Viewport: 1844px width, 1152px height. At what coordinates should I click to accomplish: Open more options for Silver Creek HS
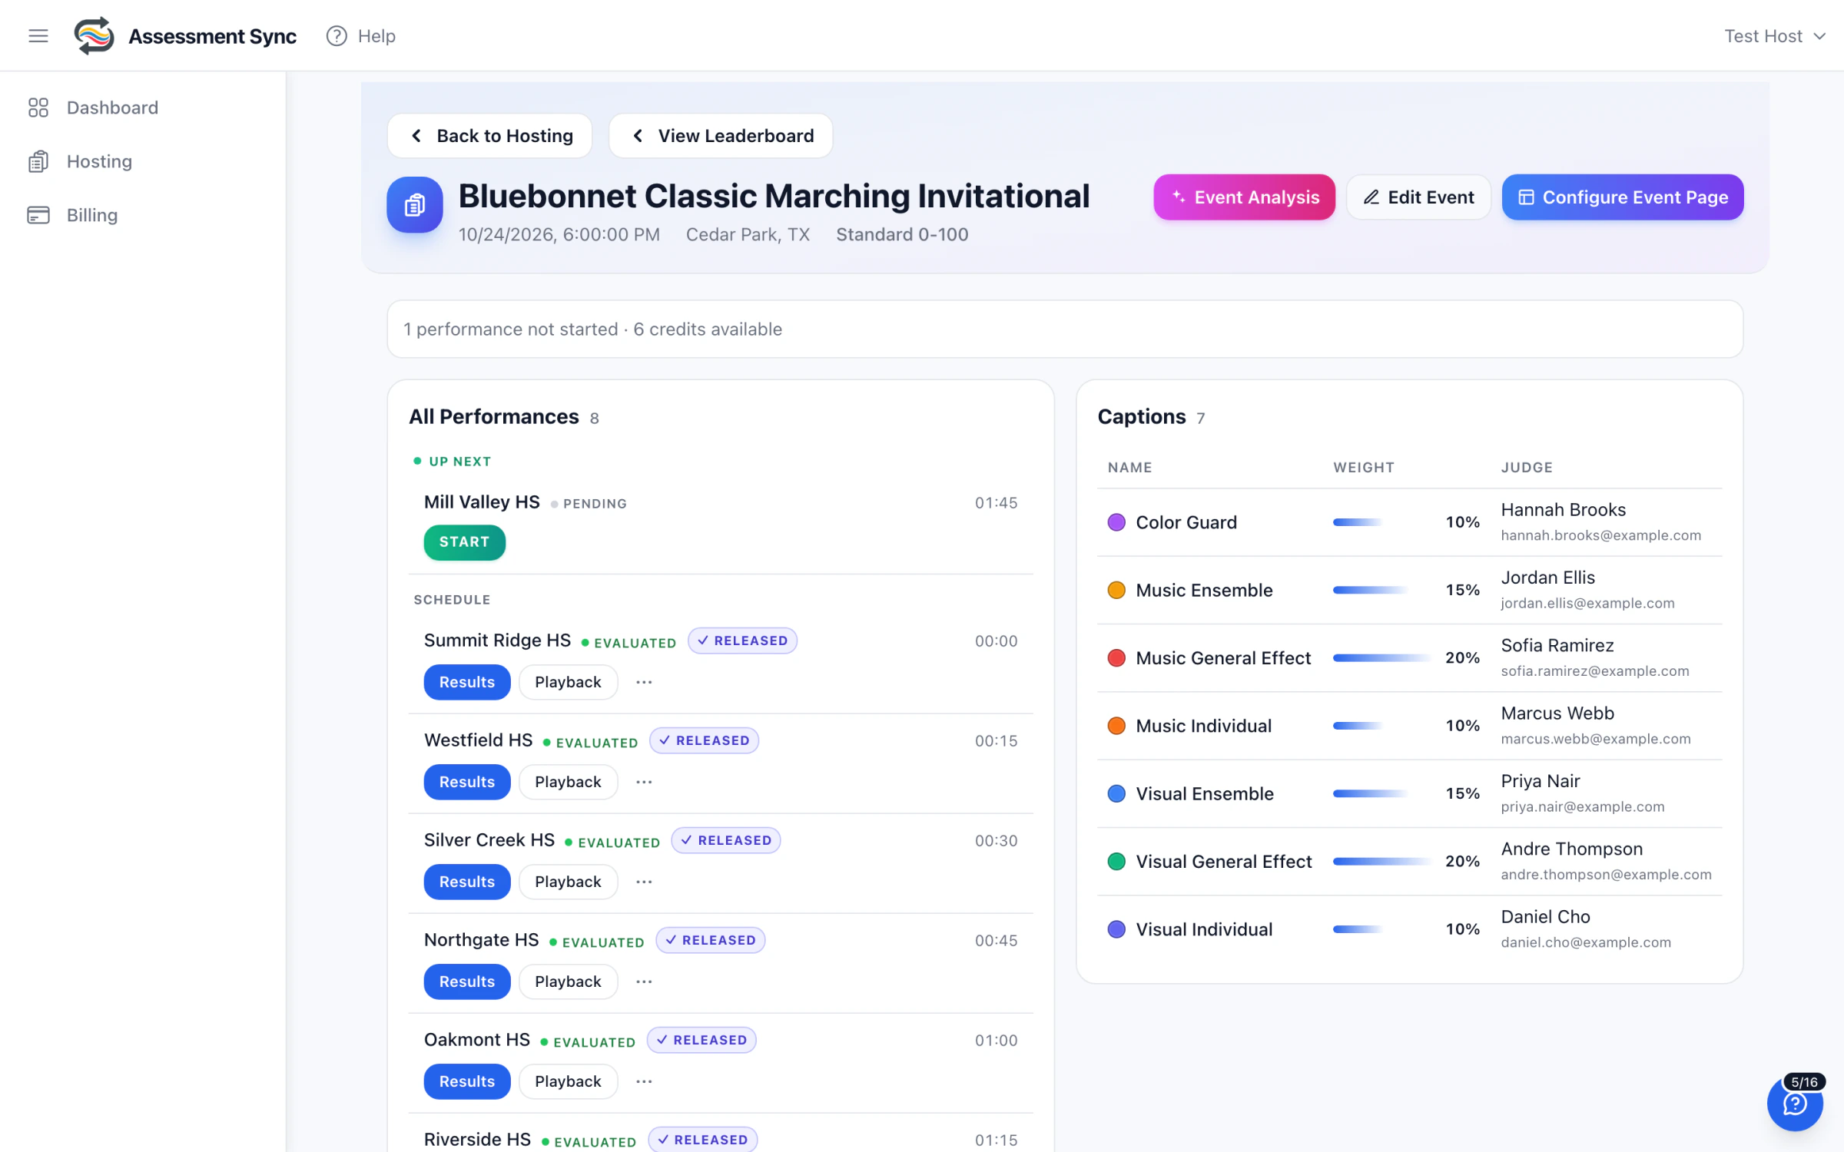pos(644,882)
